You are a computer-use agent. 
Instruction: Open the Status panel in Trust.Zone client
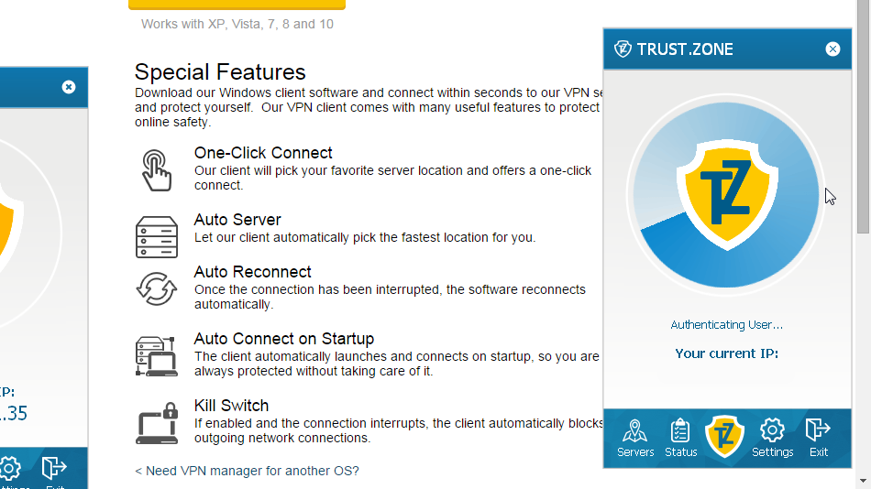pyautogui.click(x=680, y=437)
